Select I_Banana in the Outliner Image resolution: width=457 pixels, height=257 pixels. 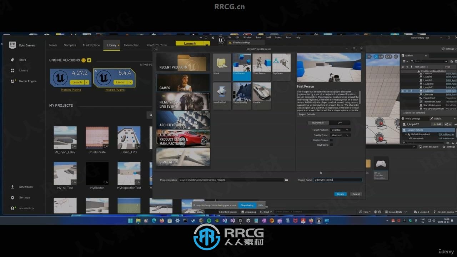(428, 95)
